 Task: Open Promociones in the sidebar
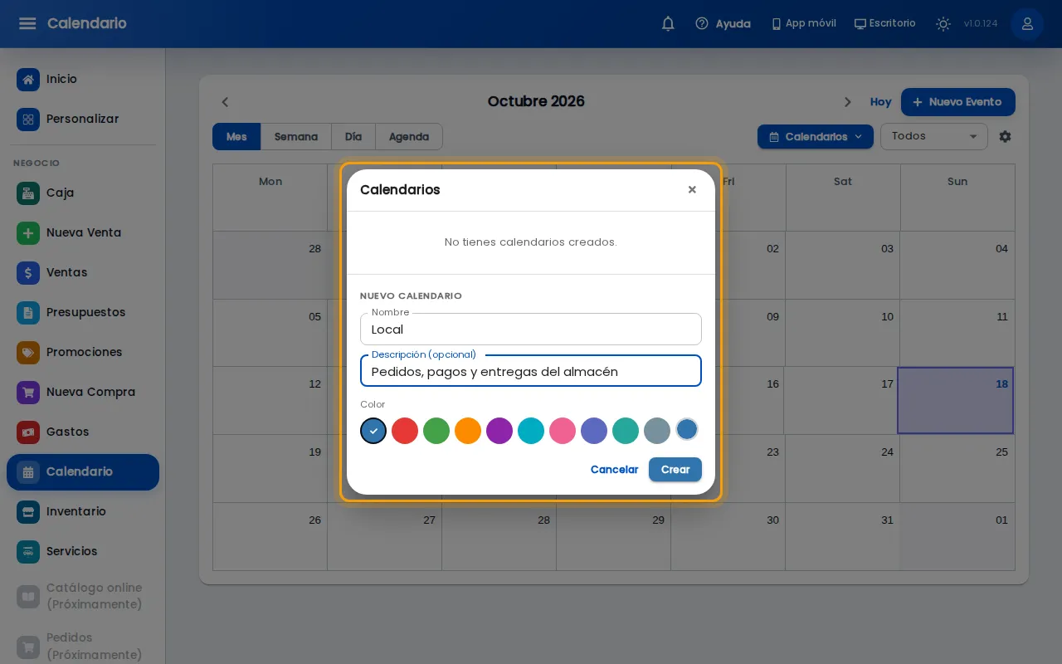pyautogui.click(x=83, y=352)
